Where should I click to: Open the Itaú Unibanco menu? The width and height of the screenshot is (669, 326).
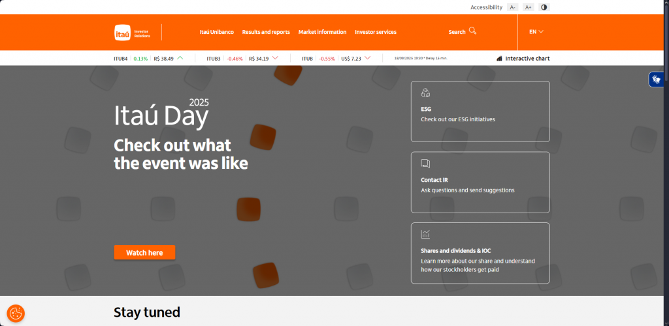coord(217,32)
